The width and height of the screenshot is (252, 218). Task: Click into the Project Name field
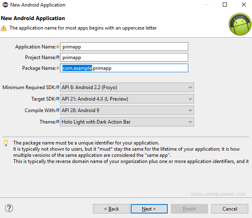(124, 57)
